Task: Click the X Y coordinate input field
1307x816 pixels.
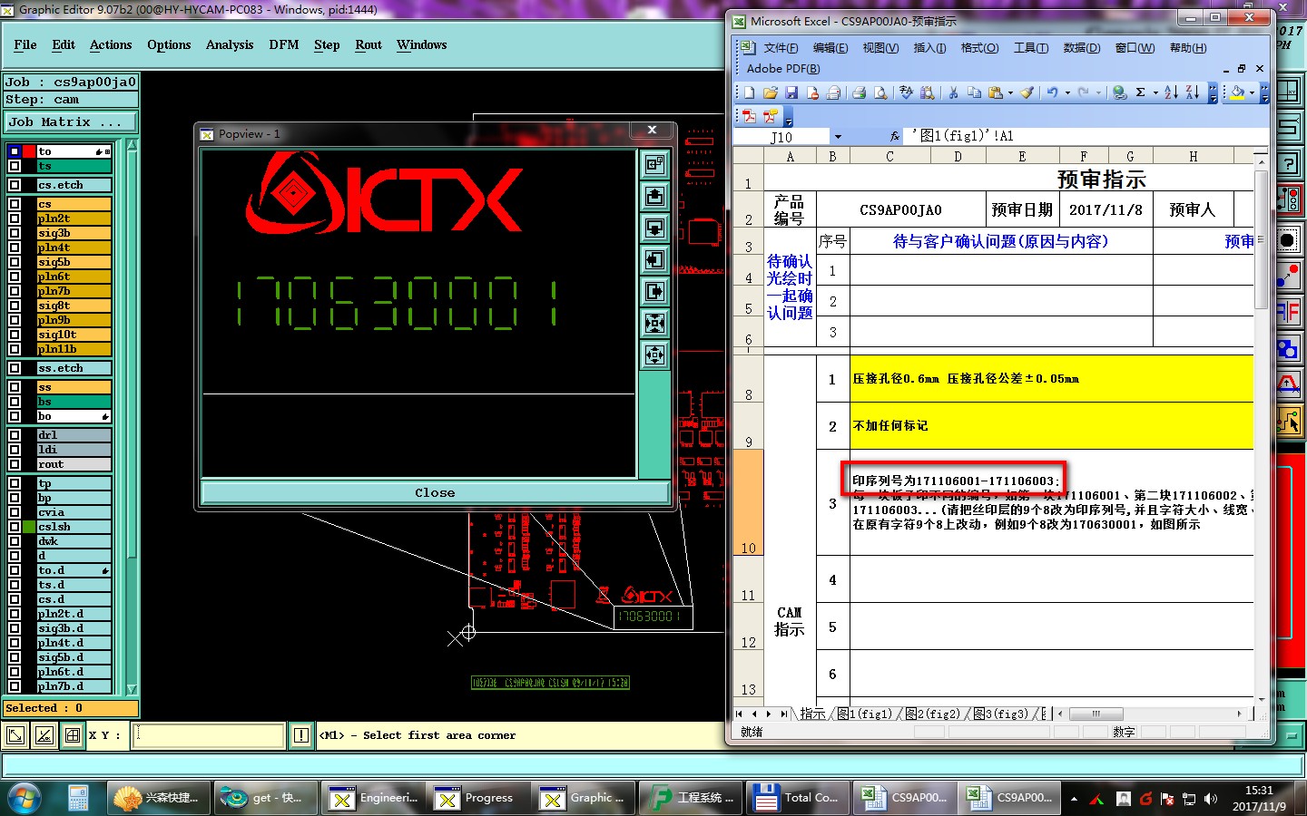Action: coord(209,735)
